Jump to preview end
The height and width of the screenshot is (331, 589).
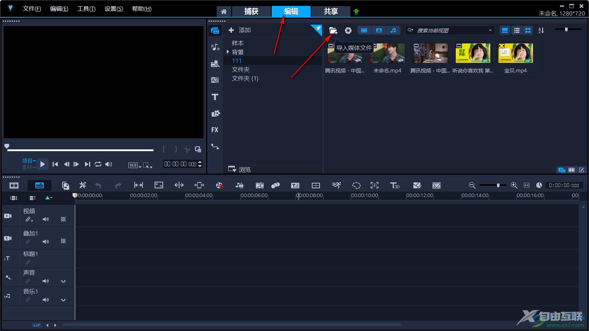pyautogui.click(x=87, y=164)
